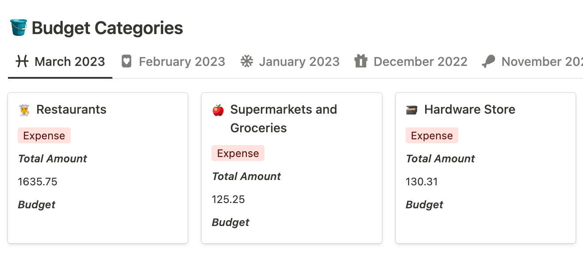
Task: Open Supermarkets and Groceries page
Action: pos(284,119)
